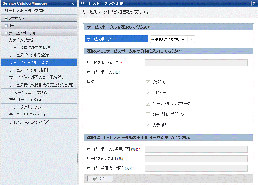Click the 売上配分率を変更してください section header
Viewport: 258px width, 185px height.
tap(168, 138)
